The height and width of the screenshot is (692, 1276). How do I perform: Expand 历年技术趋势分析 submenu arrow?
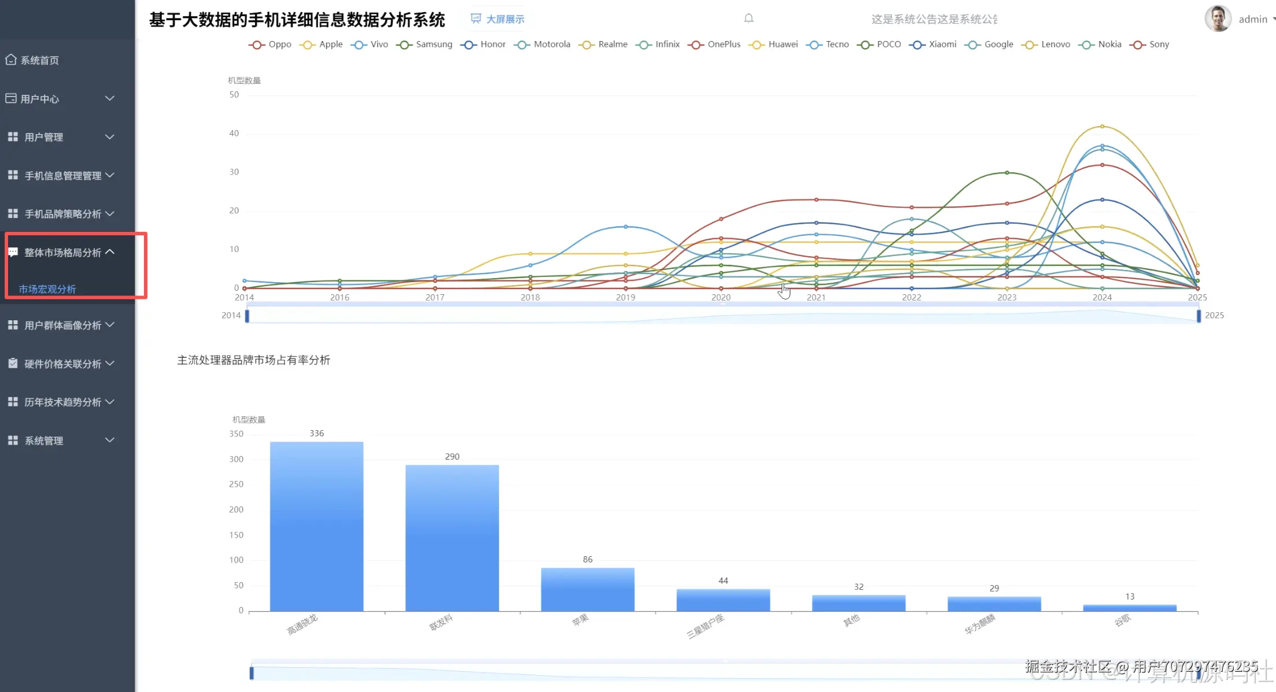click(110, 402)
